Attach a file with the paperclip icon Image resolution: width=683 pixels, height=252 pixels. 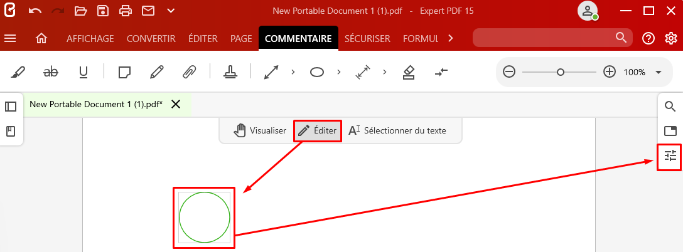pyautogui.click(x=189, y=72)
